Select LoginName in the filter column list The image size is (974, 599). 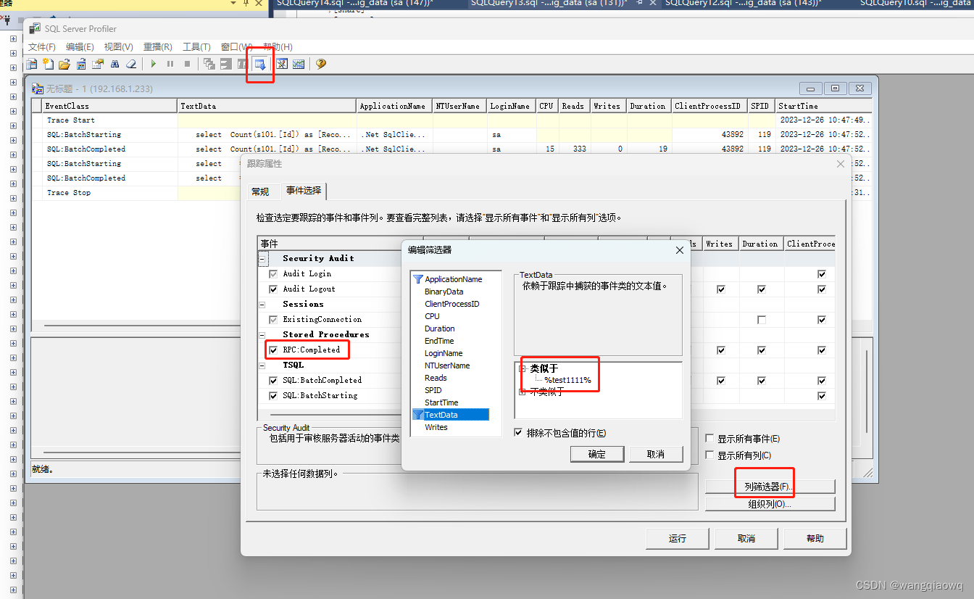pos(444,353)
